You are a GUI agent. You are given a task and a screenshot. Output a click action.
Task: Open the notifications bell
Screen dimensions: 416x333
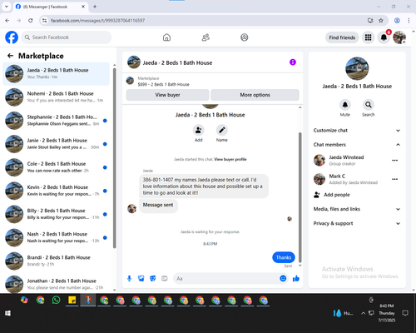pyautogui.click(x=384, y=37)
